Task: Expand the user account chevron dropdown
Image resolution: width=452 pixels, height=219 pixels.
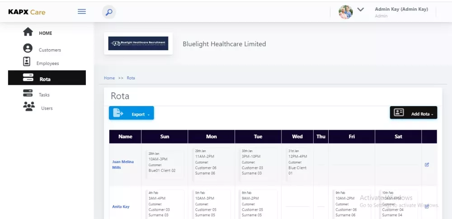Action: pyautogui.click(x=360, y=9)
